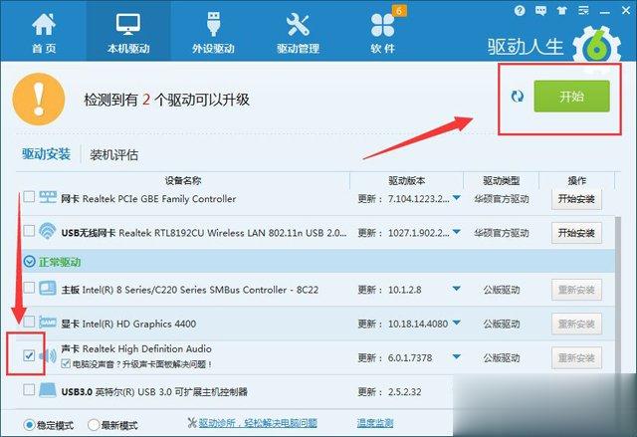Open version dropdown for 1027.1.902.2

(x=457, y=232)
